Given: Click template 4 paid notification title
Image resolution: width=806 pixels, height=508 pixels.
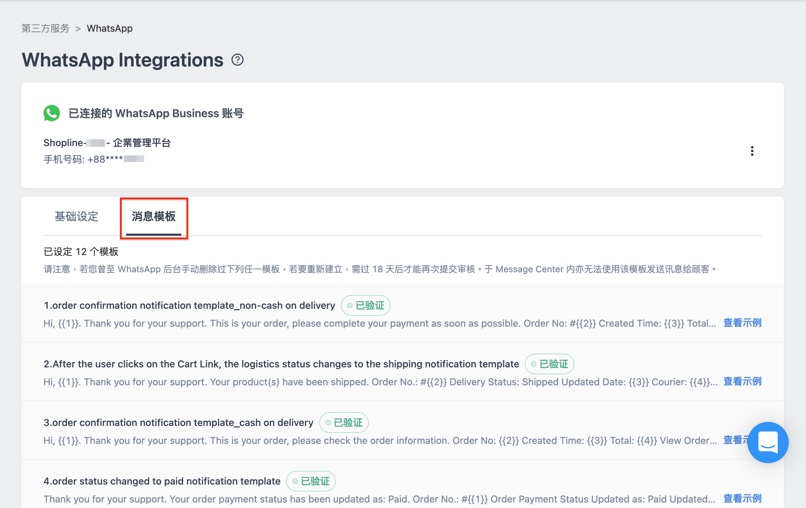Looking at the screenshot, I should tap(162, 481).
